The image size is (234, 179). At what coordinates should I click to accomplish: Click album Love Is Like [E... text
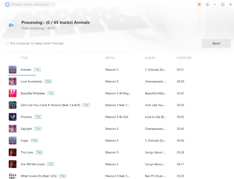pos(155,117)
